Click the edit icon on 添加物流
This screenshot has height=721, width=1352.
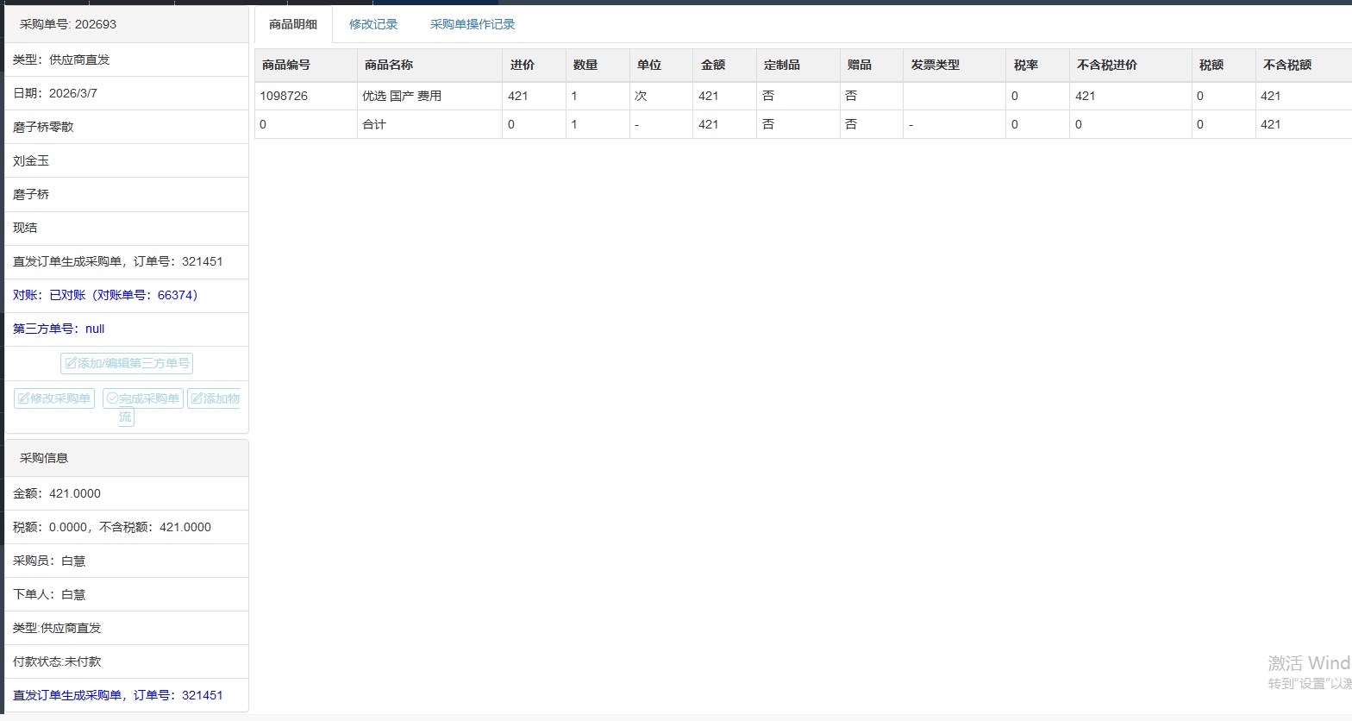click(197, 398)
